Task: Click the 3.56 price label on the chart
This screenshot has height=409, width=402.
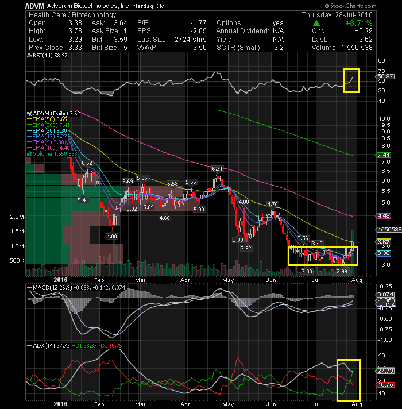Action: tap(303, 238)
